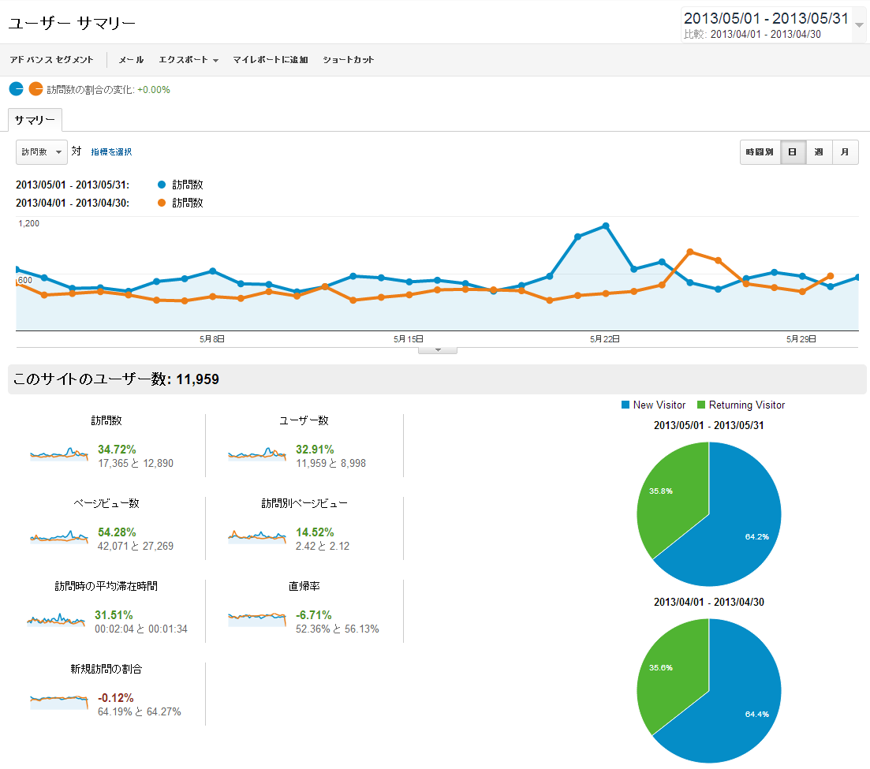Select the サマリー tab
The width and height of the screenshot is (870, 769).
tap(35, 121)
